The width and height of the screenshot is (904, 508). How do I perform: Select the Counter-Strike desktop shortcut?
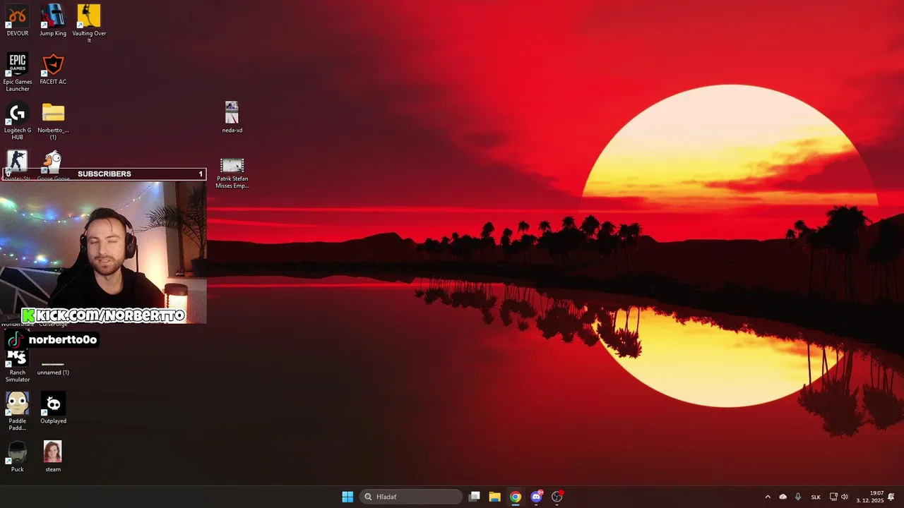[x=18, y=161]
